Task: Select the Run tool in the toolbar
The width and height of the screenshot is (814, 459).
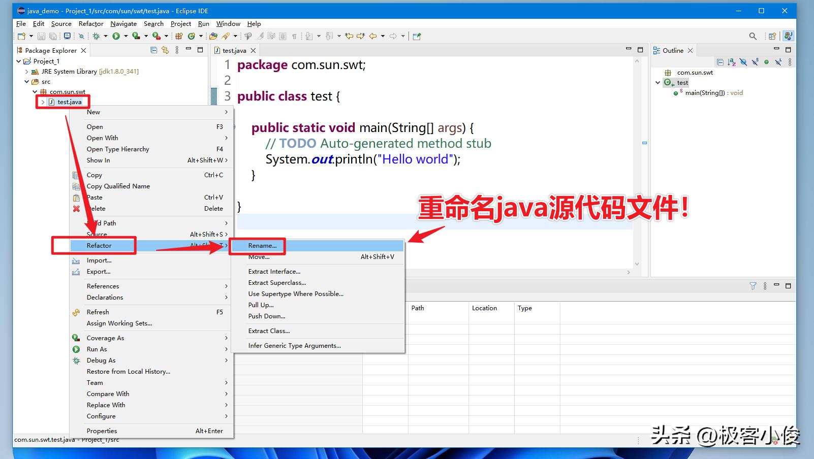Action: [x=116, y=36]
